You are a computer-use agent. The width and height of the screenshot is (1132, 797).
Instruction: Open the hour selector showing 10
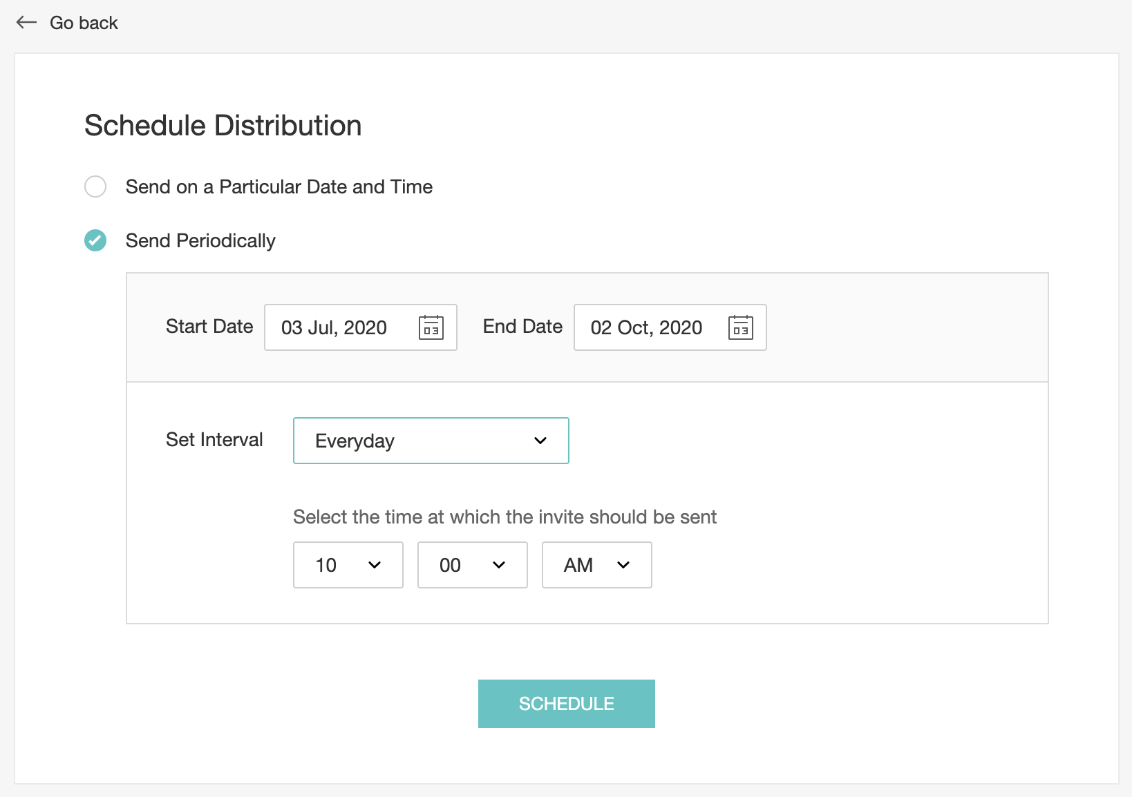click(348, 565)
